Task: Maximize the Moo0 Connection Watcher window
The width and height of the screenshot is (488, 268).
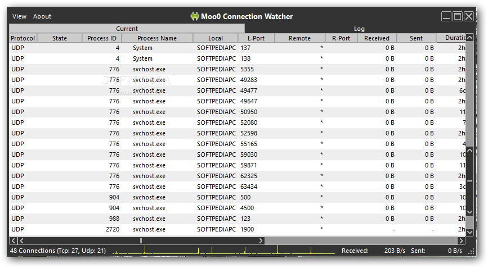Action: 458,16
